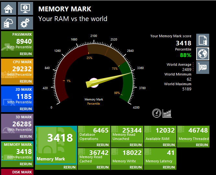
Task: Click the World Average 2489 value
Action: click(x=187, y=70)
